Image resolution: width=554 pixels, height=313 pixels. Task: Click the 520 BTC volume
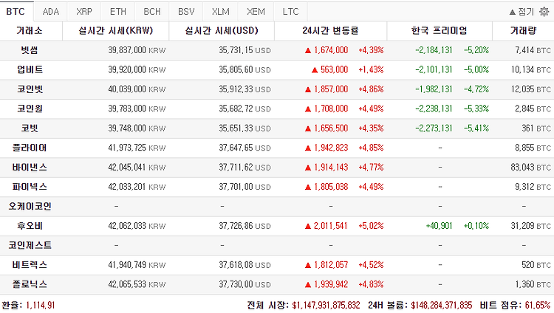(536, 264)
